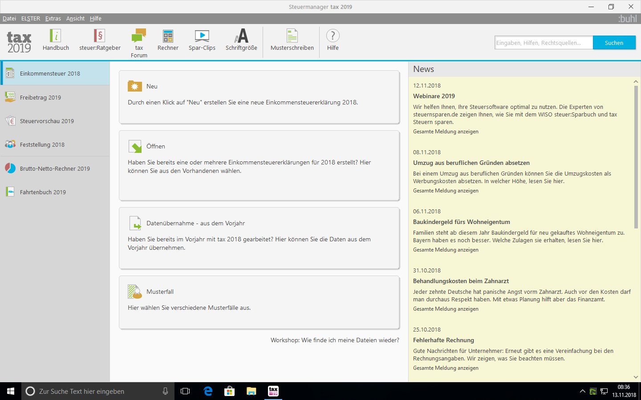Select Fahrtenbuch 2019 in the sidebar
641x400 pixels.
(x=43, y=192)
